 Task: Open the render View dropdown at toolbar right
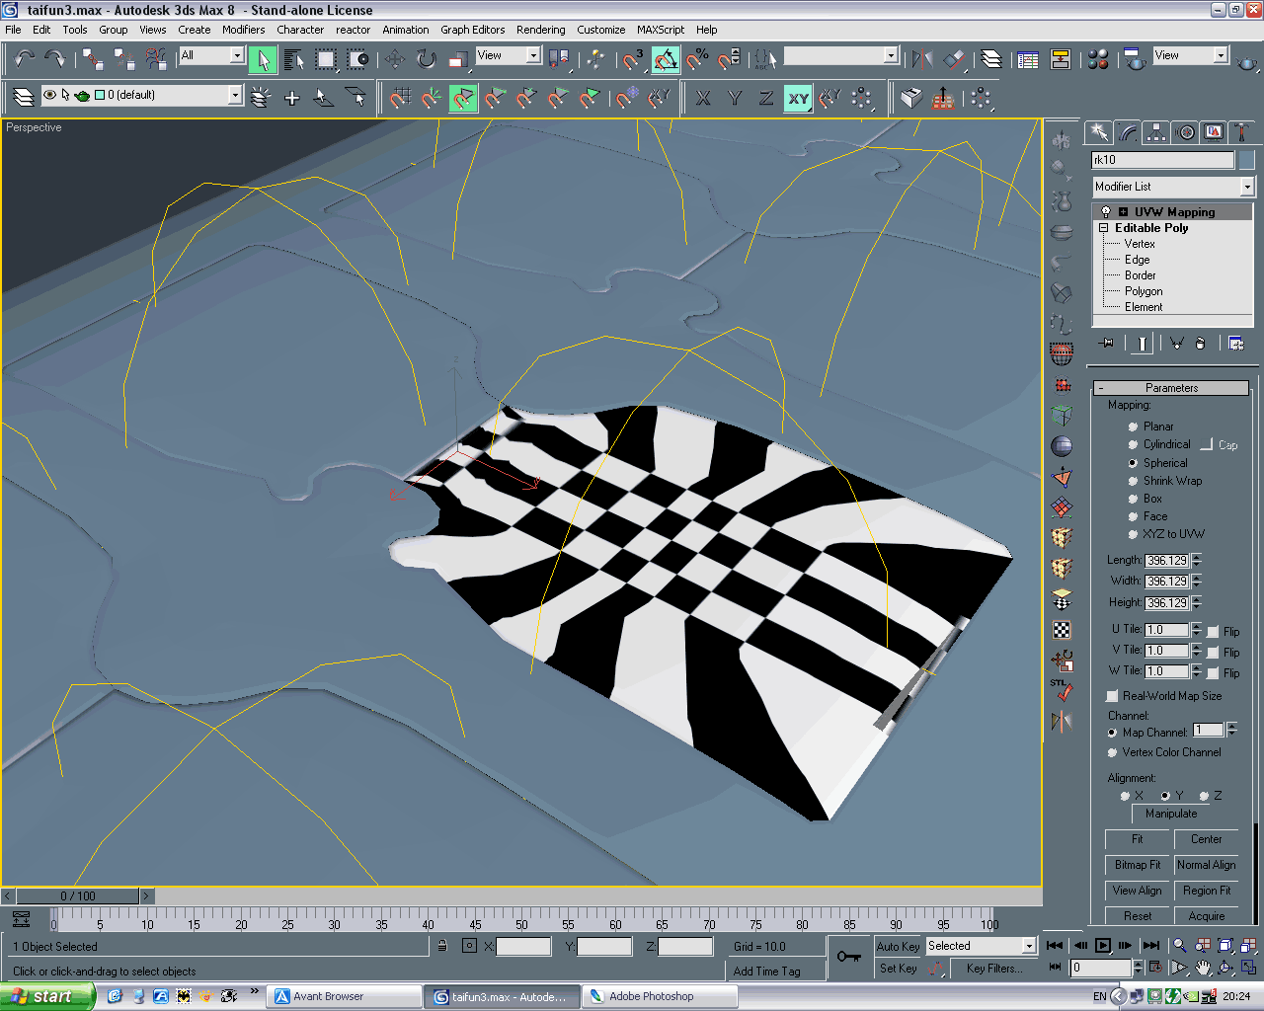click(1190, 55)
